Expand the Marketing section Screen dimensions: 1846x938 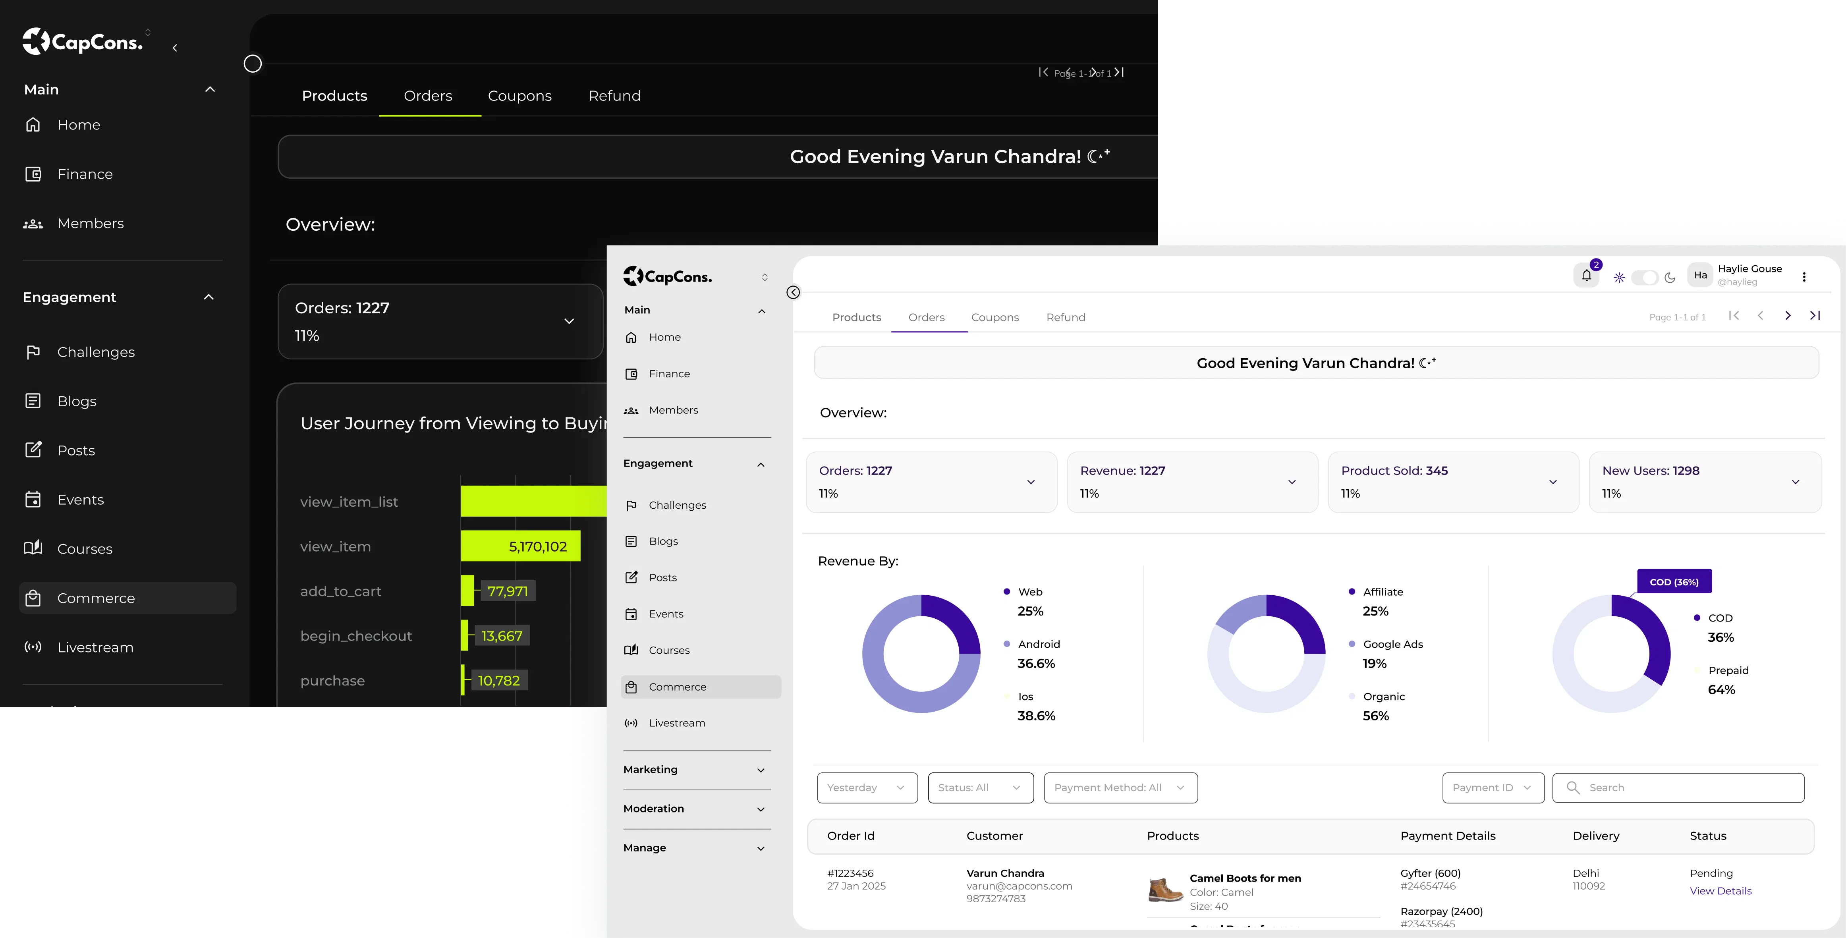(695, 770)
